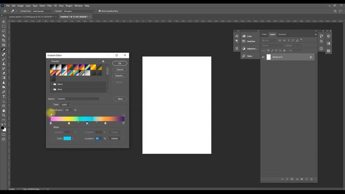Open the Search icon at top right
This screenshot has height=194, width=345.
coord(335,11)
